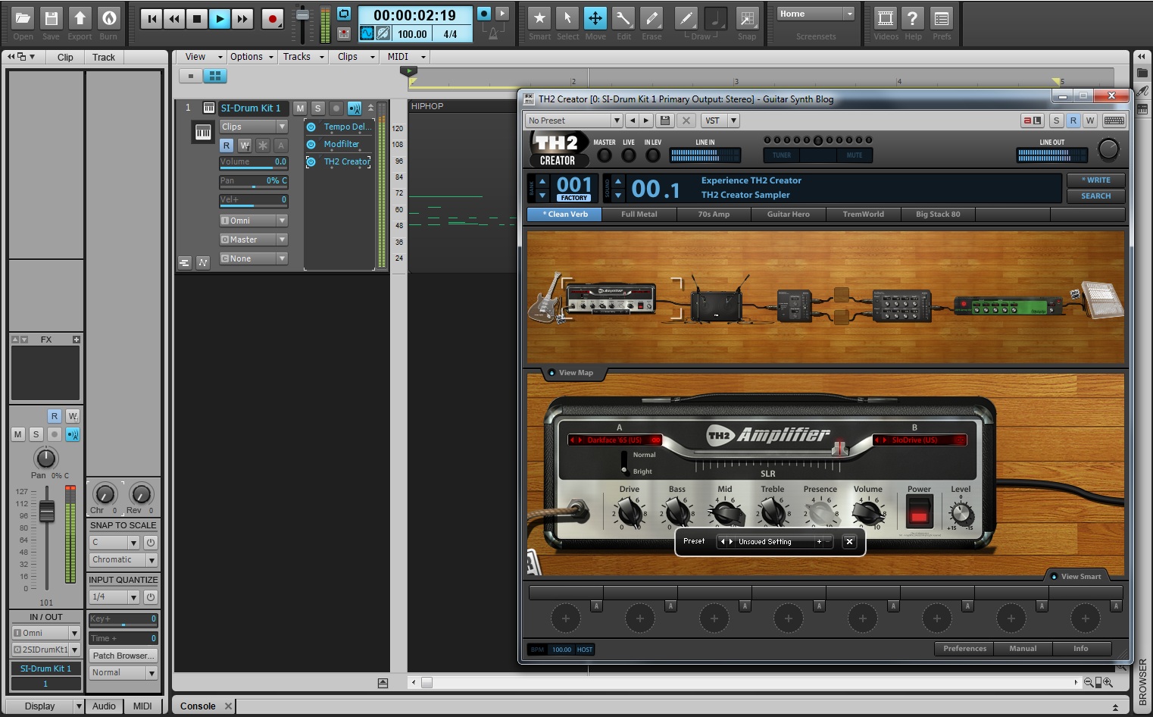
Task: Open the track's Clips dropdown
Action: (253, 127)
